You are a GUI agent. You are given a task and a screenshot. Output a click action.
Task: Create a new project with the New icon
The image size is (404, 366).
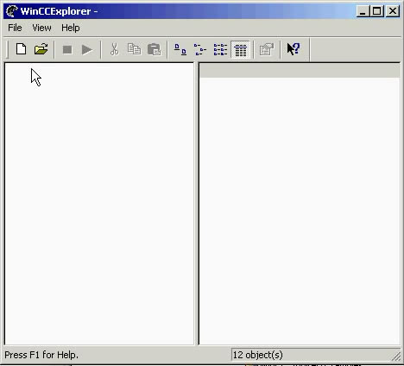coord(21,49)
